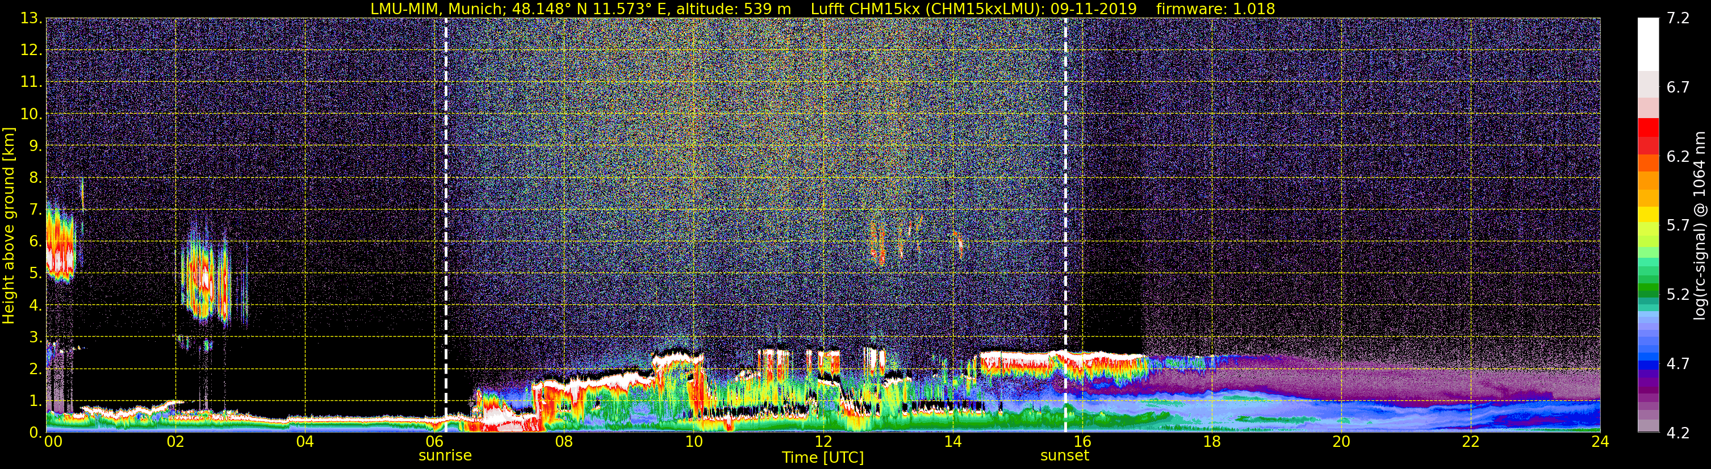The width and height of the screenshot is (1711, 469).
Task: Click time axis tick label '12'
Action: coord(823,442)
